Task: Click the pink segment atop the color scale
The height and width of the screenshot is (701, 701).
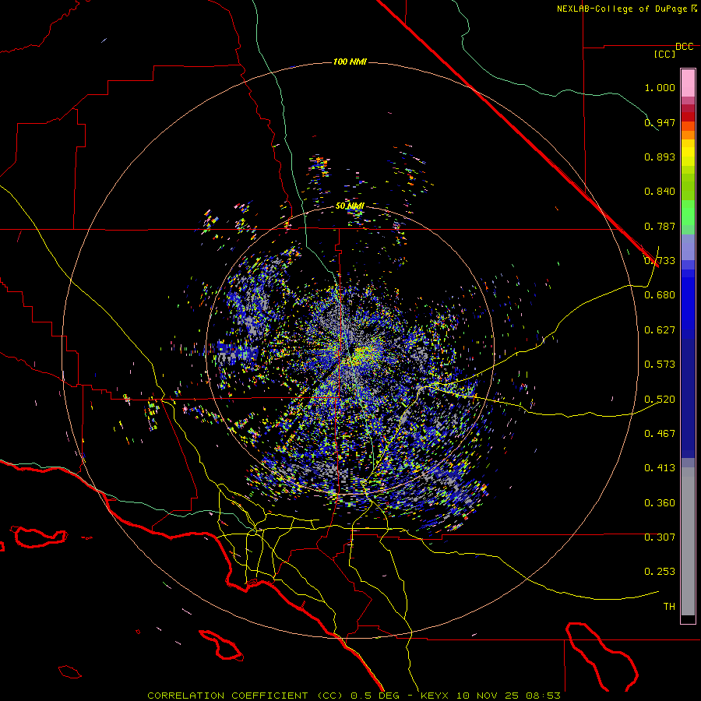Action: click(x=688, y=83)
